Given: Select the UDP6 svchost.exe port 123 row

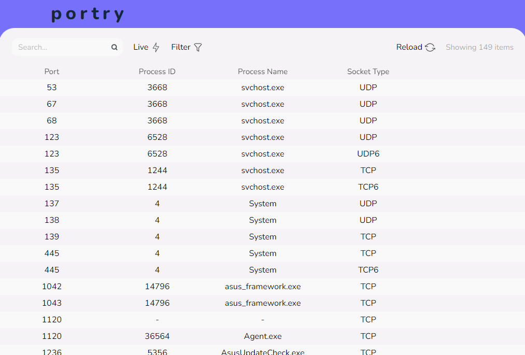Looking at the screenshot, I should click(x=262, y=154).
